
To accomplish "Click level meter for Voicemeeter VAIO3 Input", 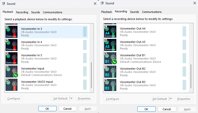I will [85, 85].
